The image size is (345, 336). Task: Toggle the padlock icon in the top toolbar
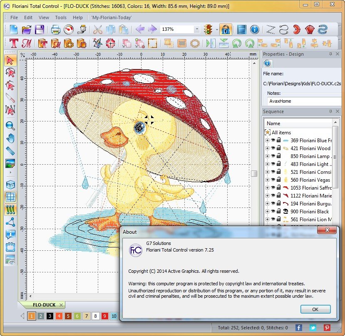click(x=226, y=30)
